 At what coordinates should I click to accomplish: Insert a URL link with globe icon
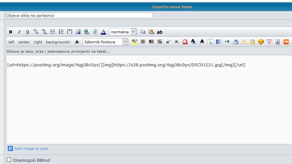click(x=86, y=32)
